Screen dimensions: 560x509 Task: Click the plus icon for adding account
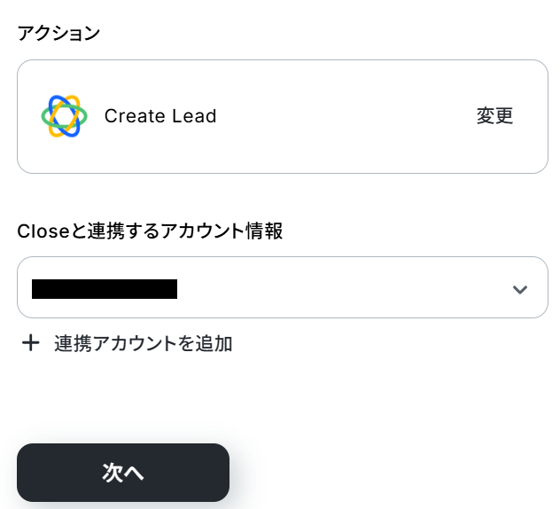(31, 343)
